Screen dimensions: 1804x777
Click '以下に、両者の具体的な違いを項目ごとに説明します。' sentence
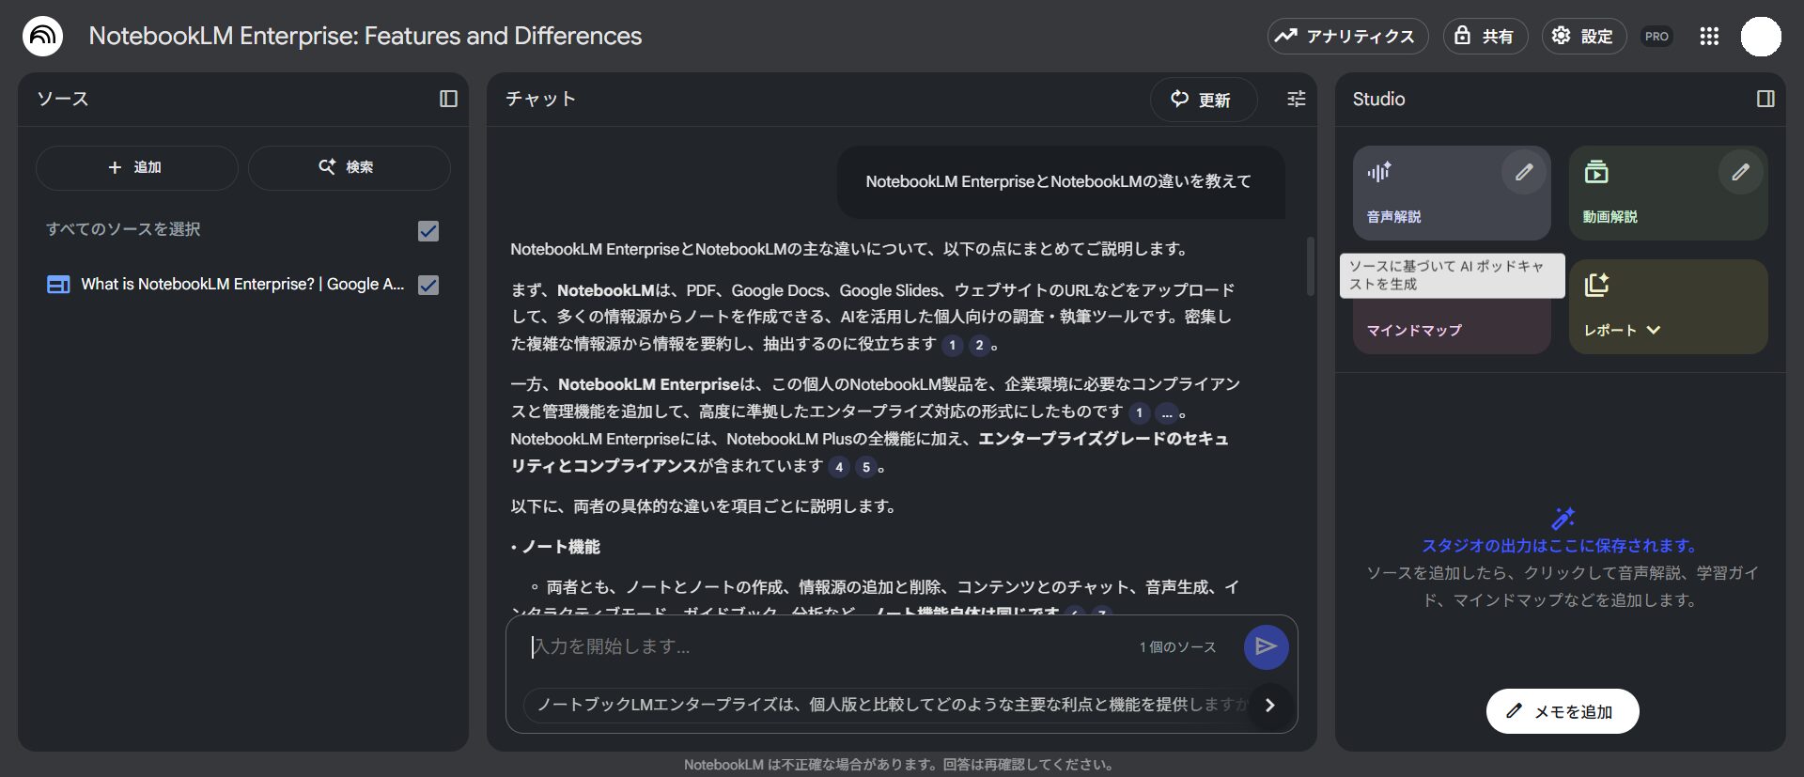coord(705,506)
